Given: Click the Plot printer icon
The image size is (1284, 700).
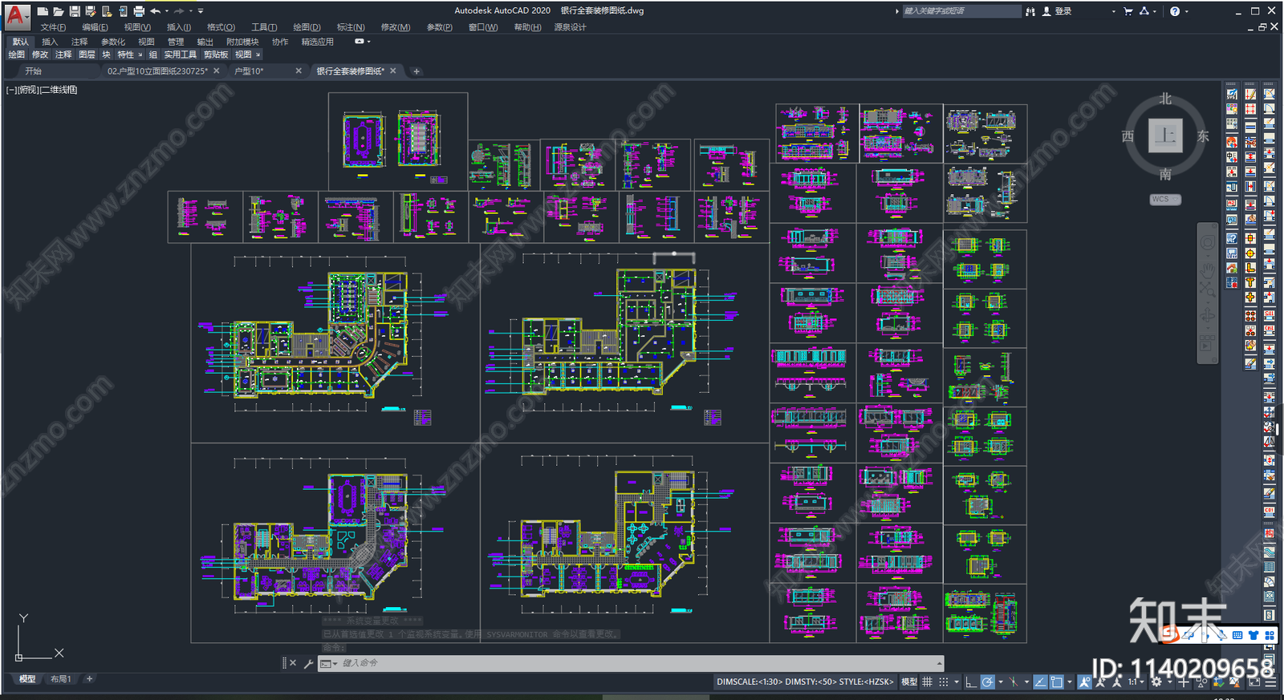Looking at the screenshot, I should coord(139,11).
